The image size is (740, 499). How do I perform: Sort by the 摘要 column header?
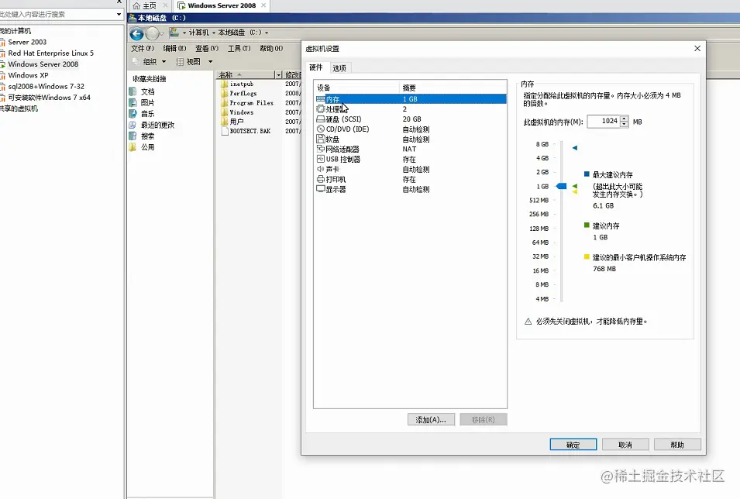pos(453,88)
